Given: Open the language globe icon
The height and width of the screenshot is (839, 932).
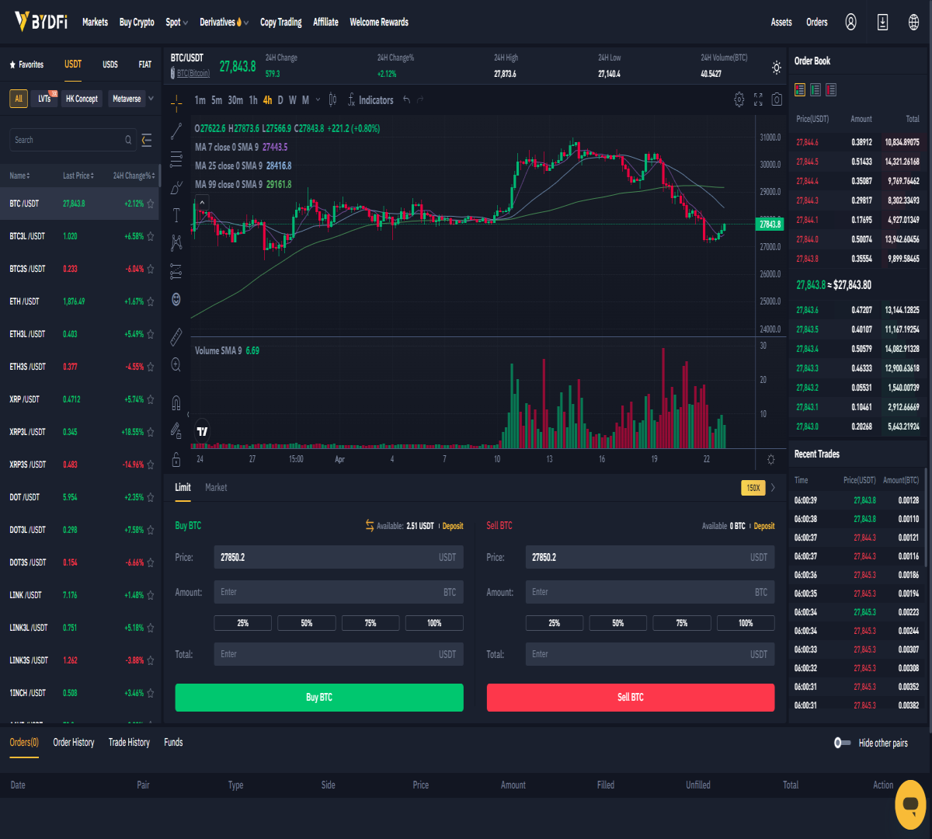Looking at the screenshot, I should (913, 23).
